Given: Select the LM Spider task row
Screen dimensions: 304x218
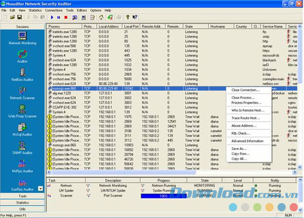Looking at the screenshot, I should point(171,190).
